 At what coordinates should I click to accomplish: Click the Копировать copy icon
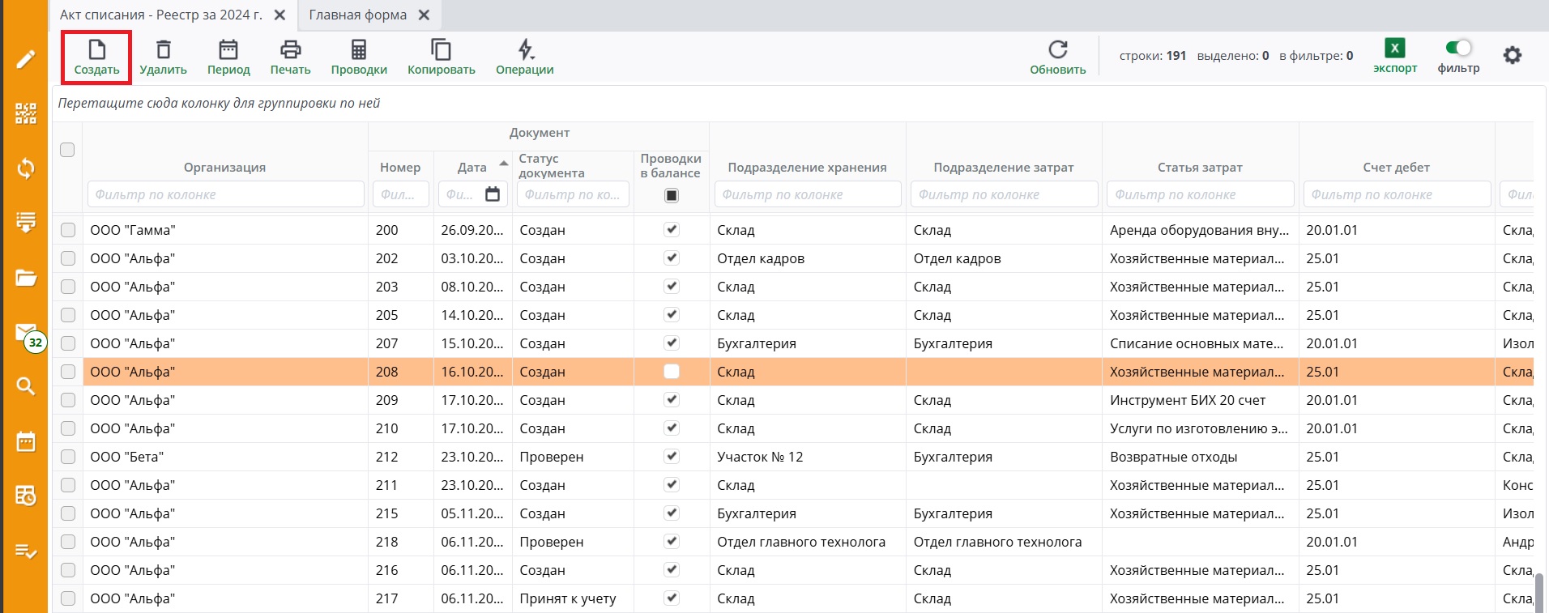441,50
